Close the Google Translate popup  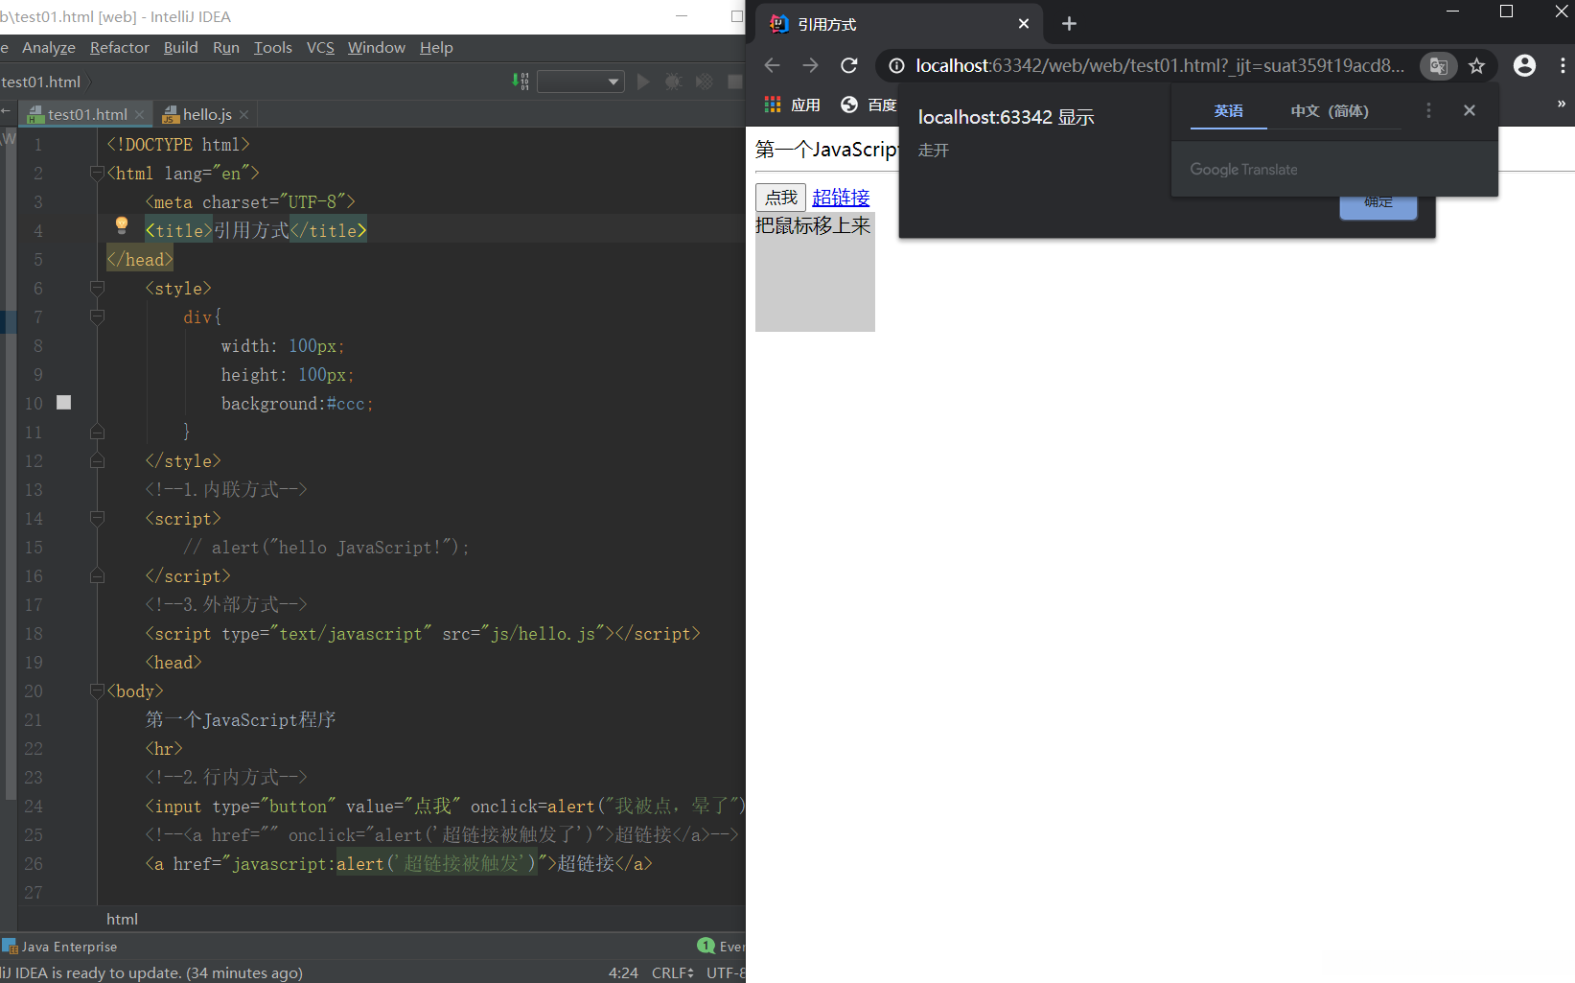(1469, 110)
